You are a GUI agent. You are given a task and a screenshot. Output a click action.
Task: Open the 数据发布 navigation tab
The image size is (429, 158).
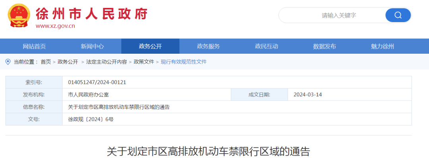(324, 46)
